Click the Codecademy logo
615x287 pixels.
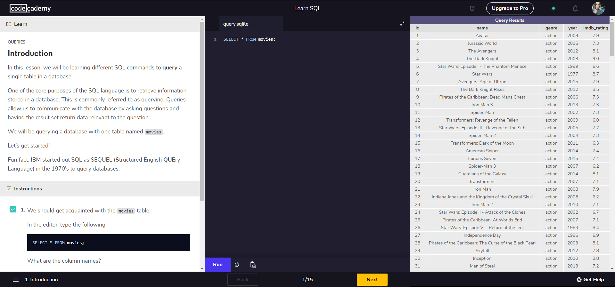tap(30, 8)
